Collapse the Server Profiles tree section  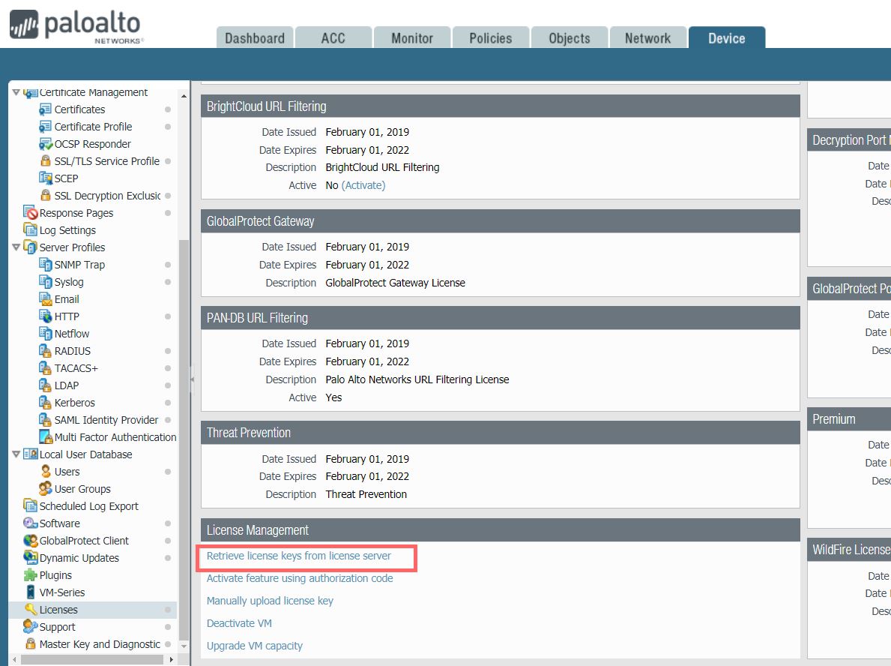pyautogui.click(x=16, y=247)
